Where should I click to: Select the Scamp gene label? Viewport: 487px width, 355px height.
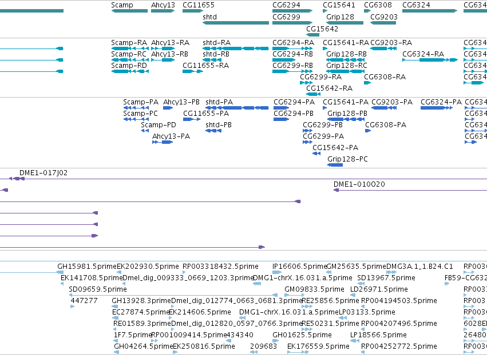[x=122, y=5]
